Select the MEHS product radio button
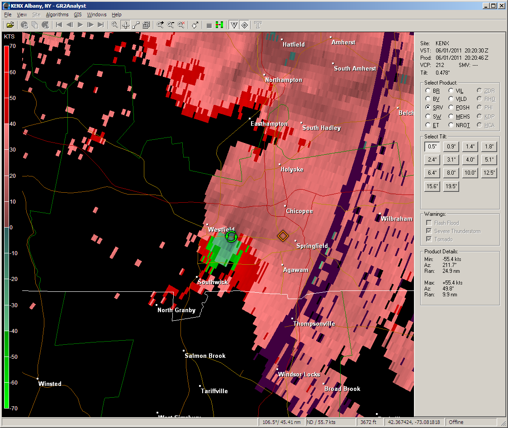The image size is (508, 428). pyautogui.click(x=451, y=116)
